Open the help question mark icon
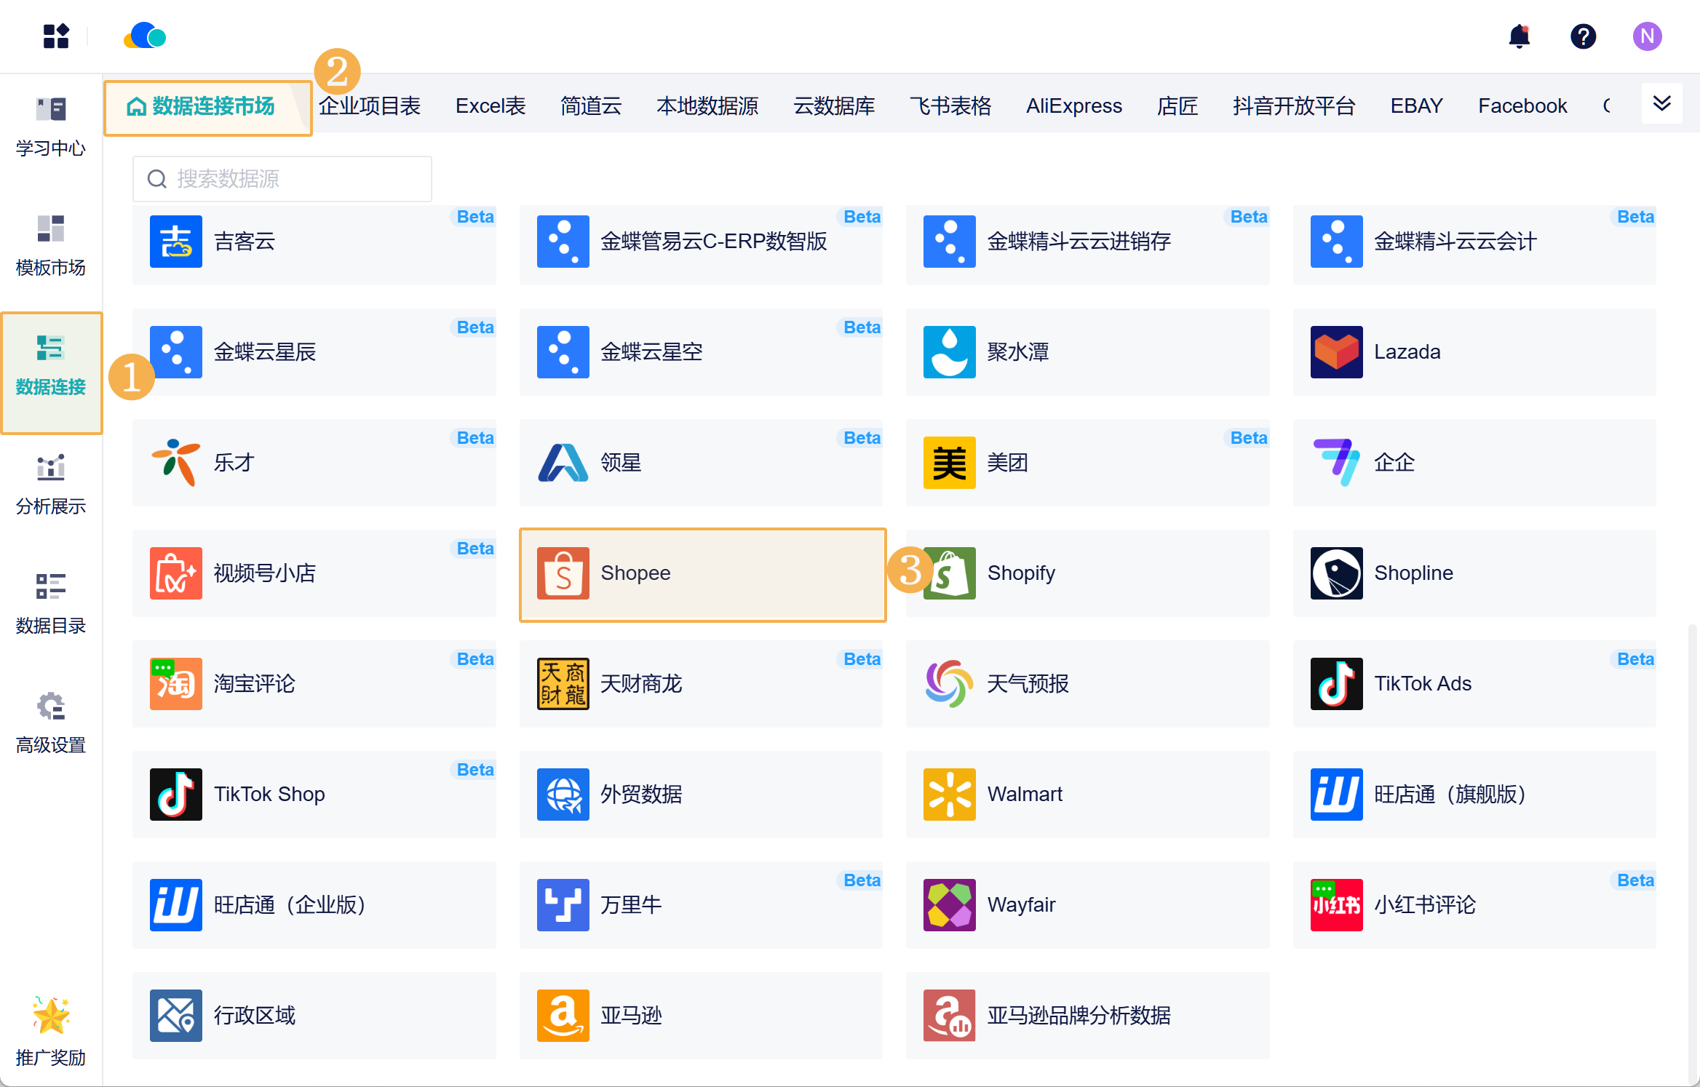Screen dimensions: 1700x1087 coord(1583,36)
